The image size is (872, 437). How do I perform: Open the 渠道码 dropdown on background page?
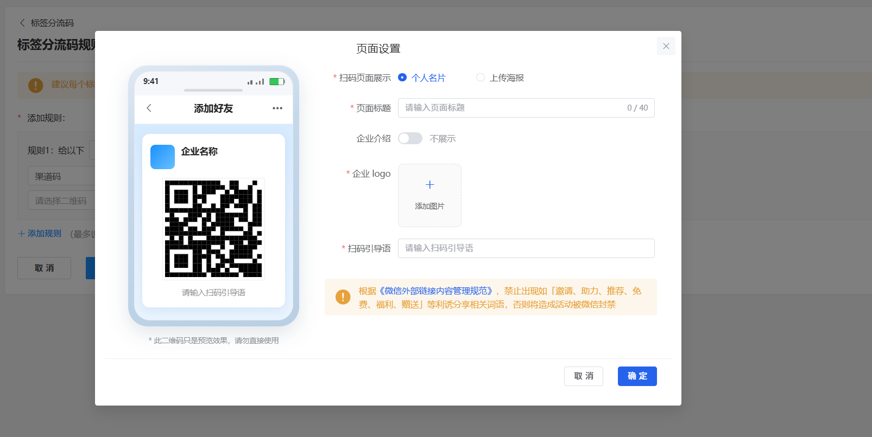(61, 176)
